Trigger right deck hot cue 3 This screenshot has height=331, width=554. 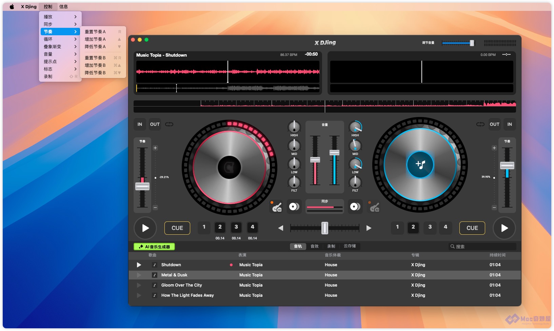[x=430, y=227]
